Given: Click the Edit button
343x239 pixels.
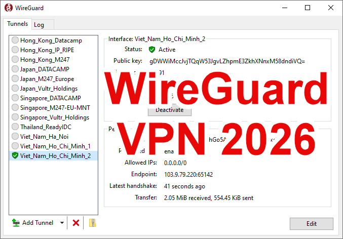Looking at the screenshot, I should click(311, 224).
